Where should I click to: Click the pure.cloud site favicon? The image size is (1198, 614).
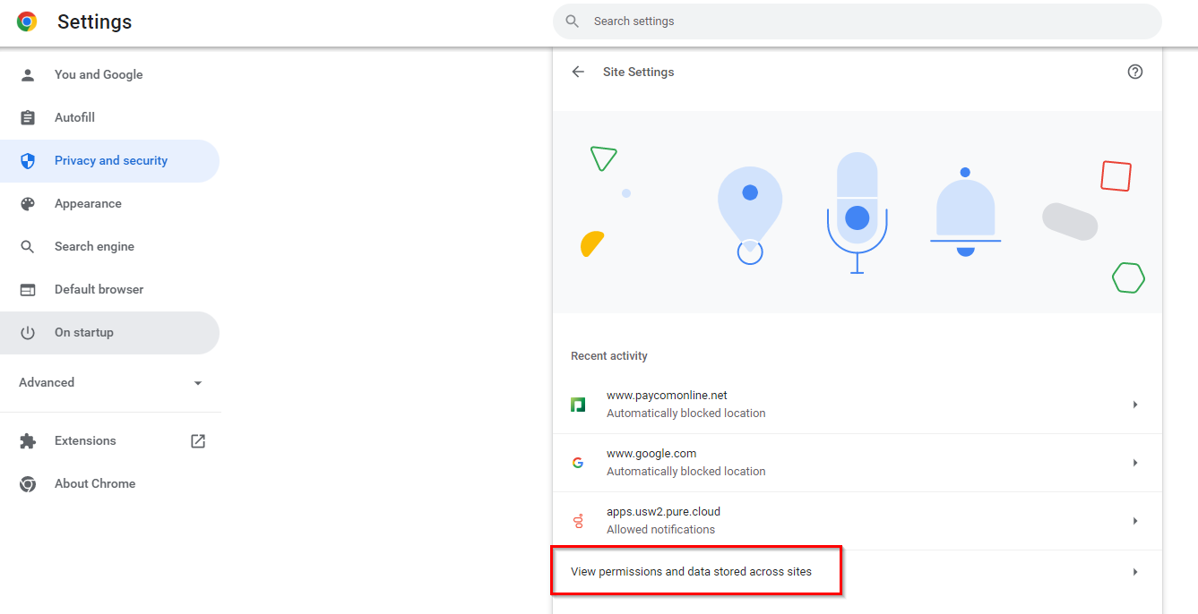(x=578, y=521)
